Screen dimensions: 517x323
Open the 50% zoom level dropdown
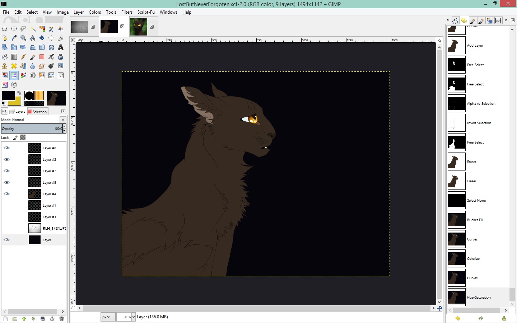pyautogui.click(x=134, y=317)
